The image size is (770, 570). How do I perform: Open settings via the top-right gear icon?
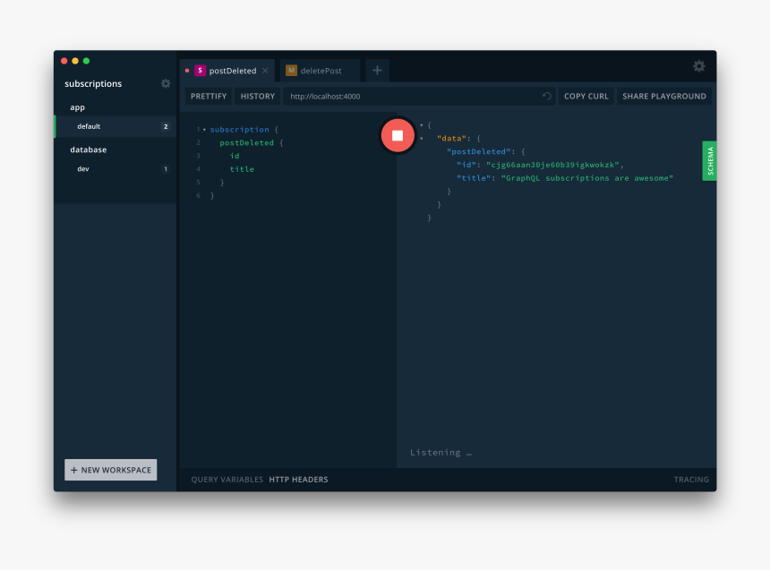click(x=698, y=66)
